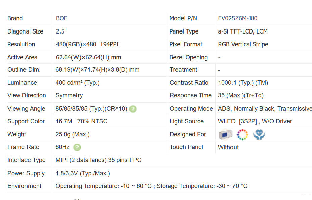This screenshot has height=200, width=312.
Task: Click the instrument device icon in Designed For
Action: [x=225, y=134]
